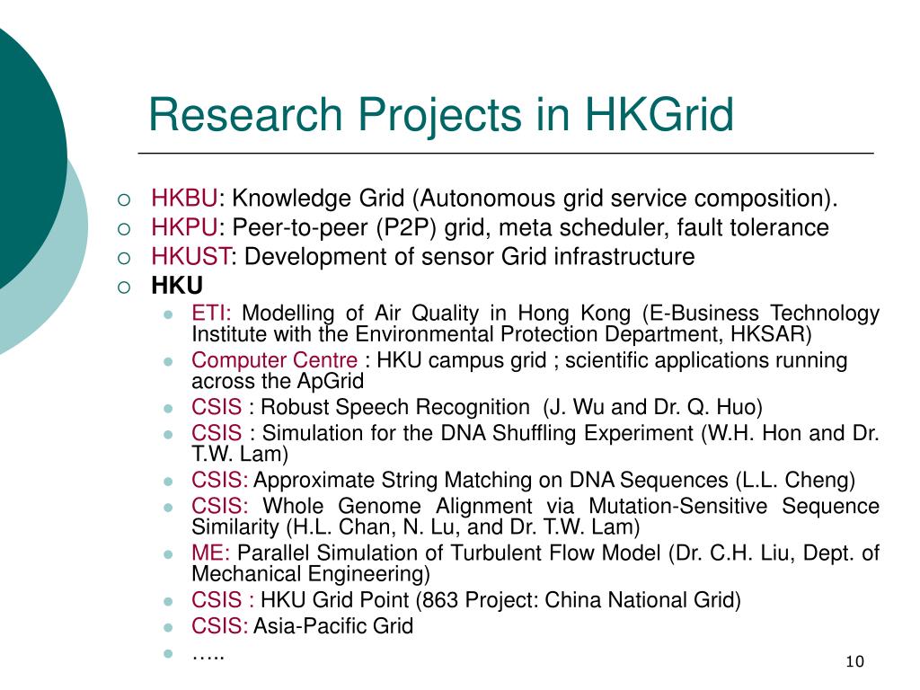Click the 'across the ApGrid' line

[x=278, y=381]
